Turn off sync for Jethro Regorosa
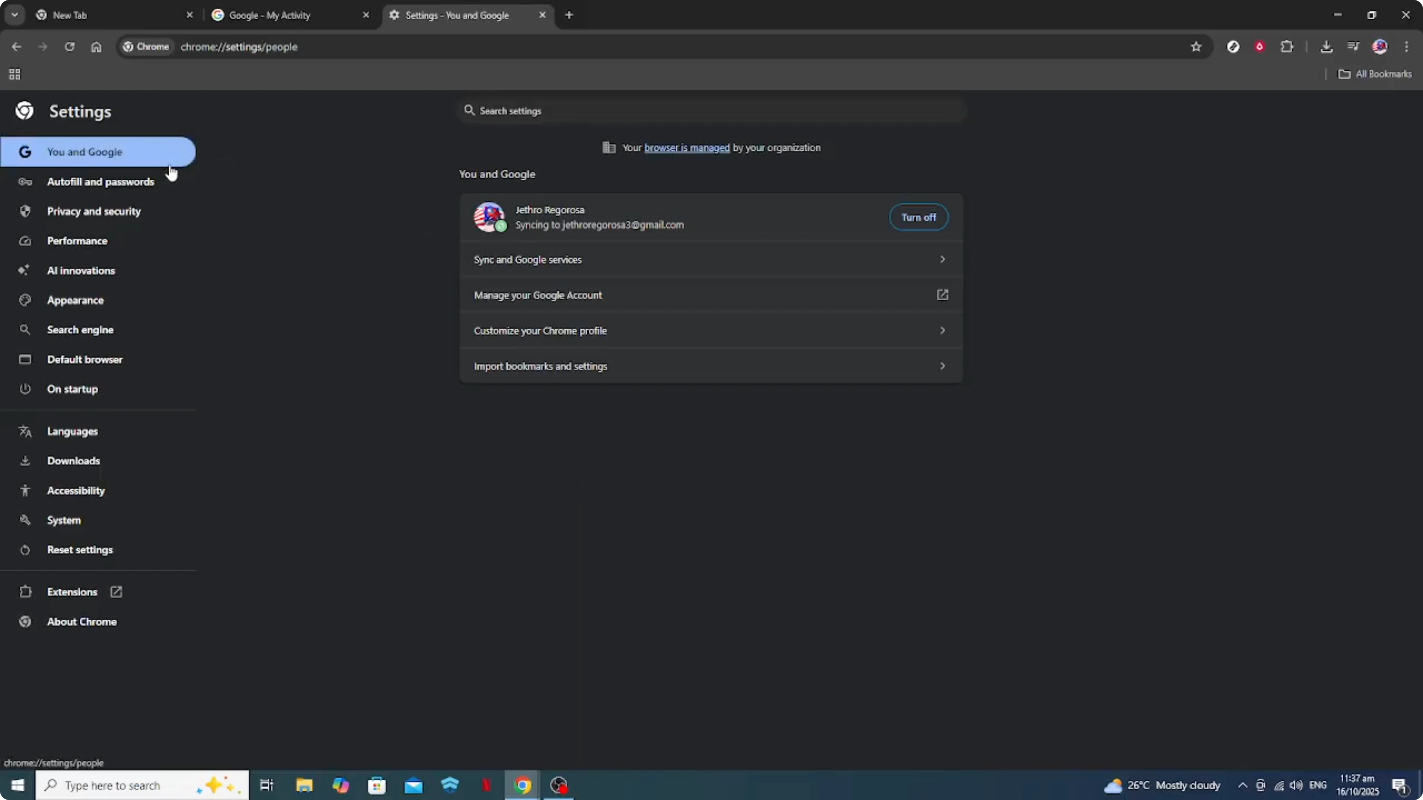 pyautogui.click(x=918, y=218)
